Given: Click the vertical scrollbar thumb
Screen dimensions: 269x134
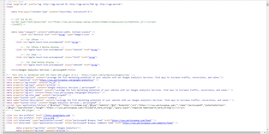Looking at the screenshot, I should (x=267, y=4).
